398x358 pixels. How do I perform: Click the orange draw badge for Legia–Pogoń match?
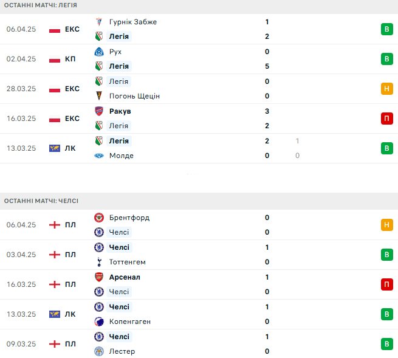tap(386, 89)
